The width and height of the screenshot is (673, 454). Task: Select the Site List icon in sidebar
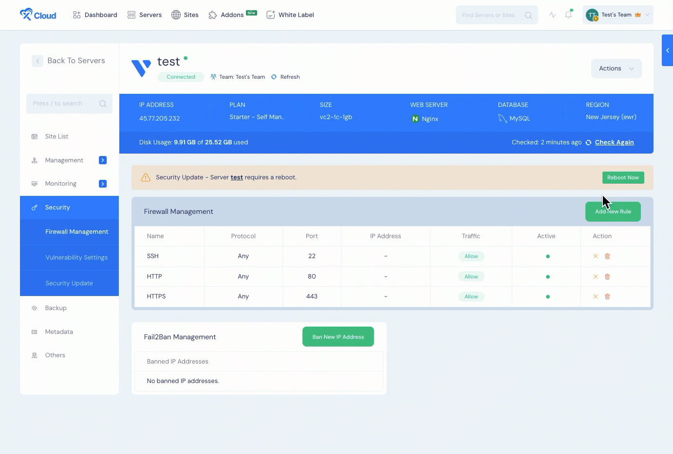34,136
